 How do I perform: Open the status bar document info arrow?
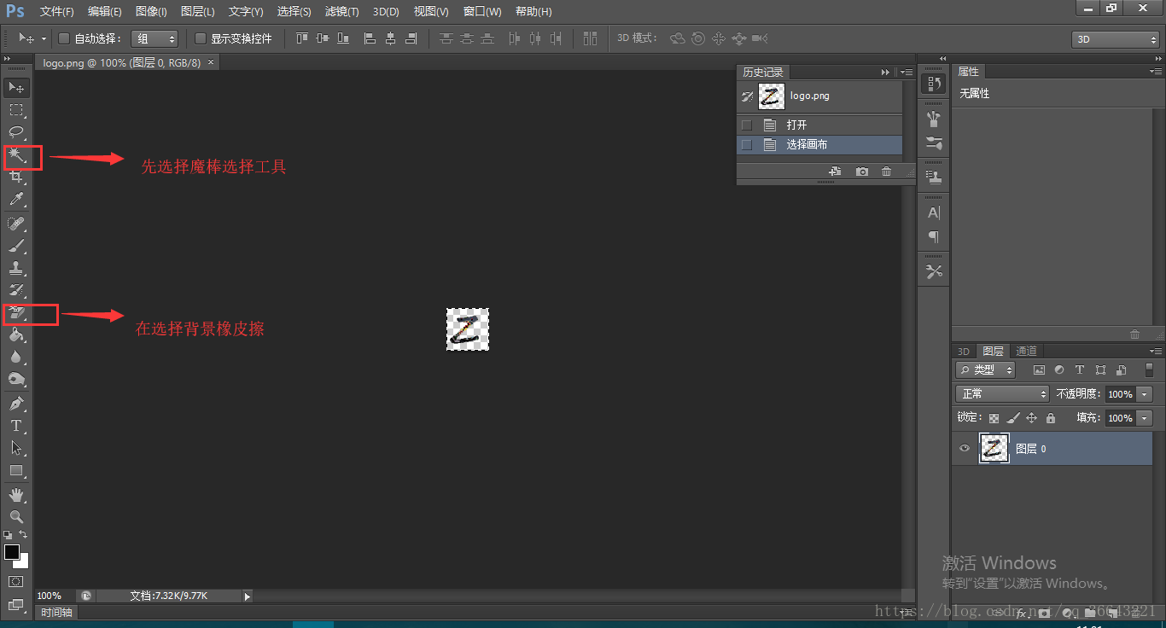(x=248, y=596)
